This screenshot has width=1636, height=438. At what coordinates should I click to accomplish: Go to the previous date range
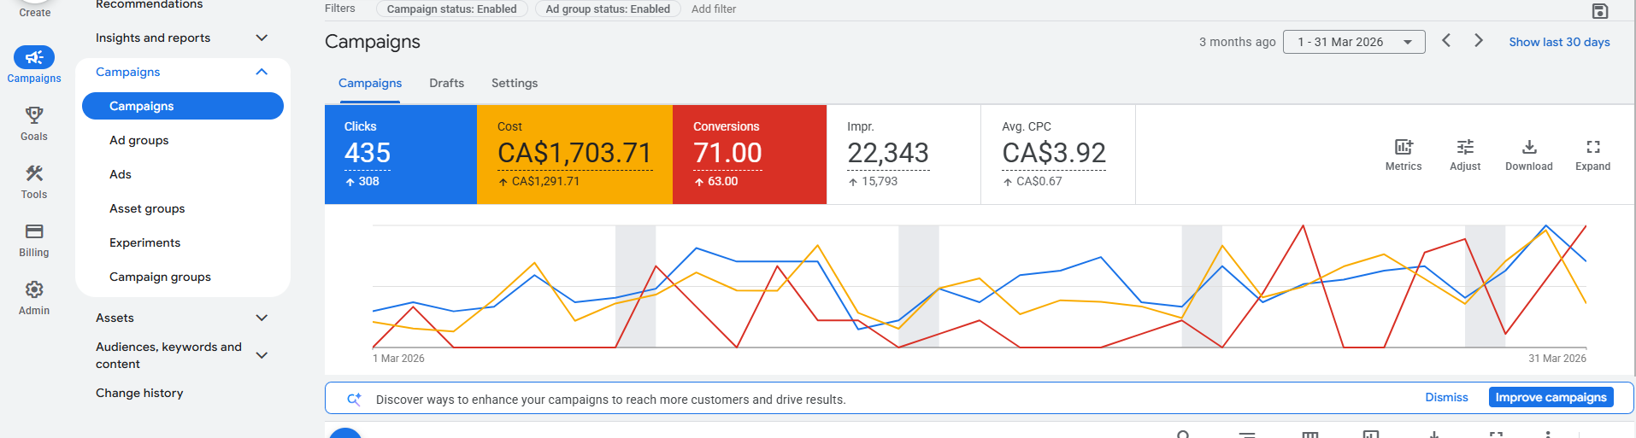click(x=1446, y=40)
